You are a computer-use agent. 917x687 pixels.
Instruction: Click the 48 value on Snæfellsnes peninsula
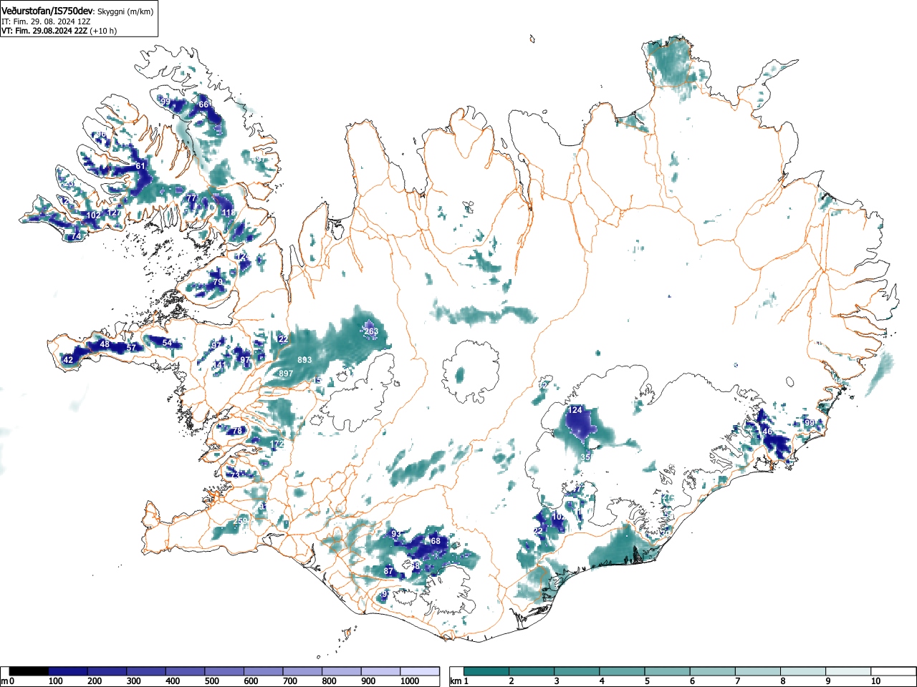105,344
